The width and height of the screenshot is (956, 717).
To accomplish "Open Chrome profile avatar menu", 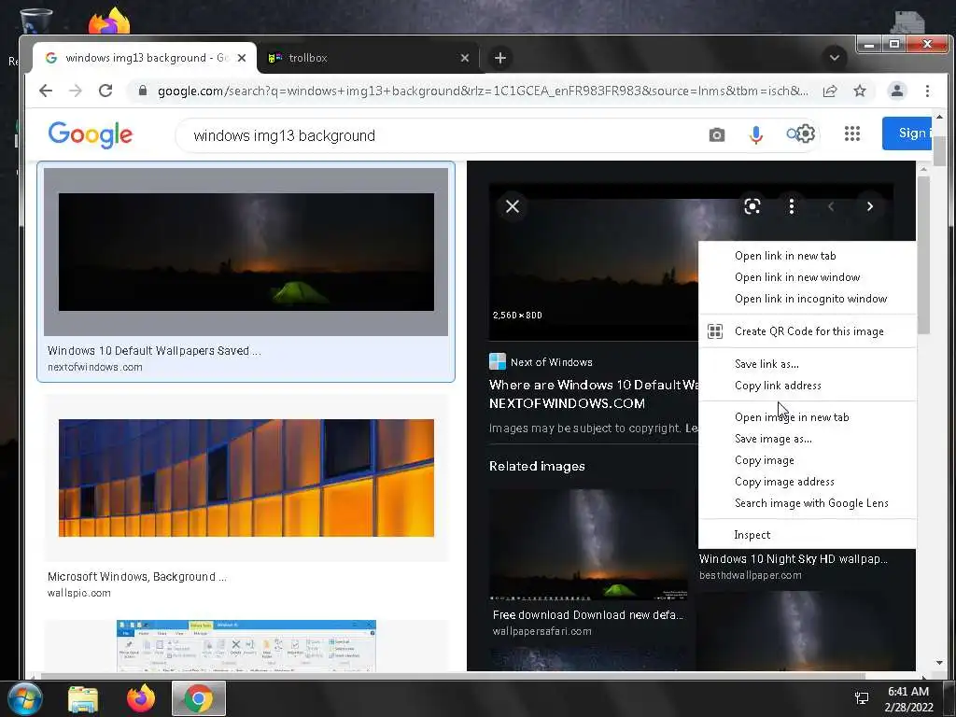I will click(897, 91).
